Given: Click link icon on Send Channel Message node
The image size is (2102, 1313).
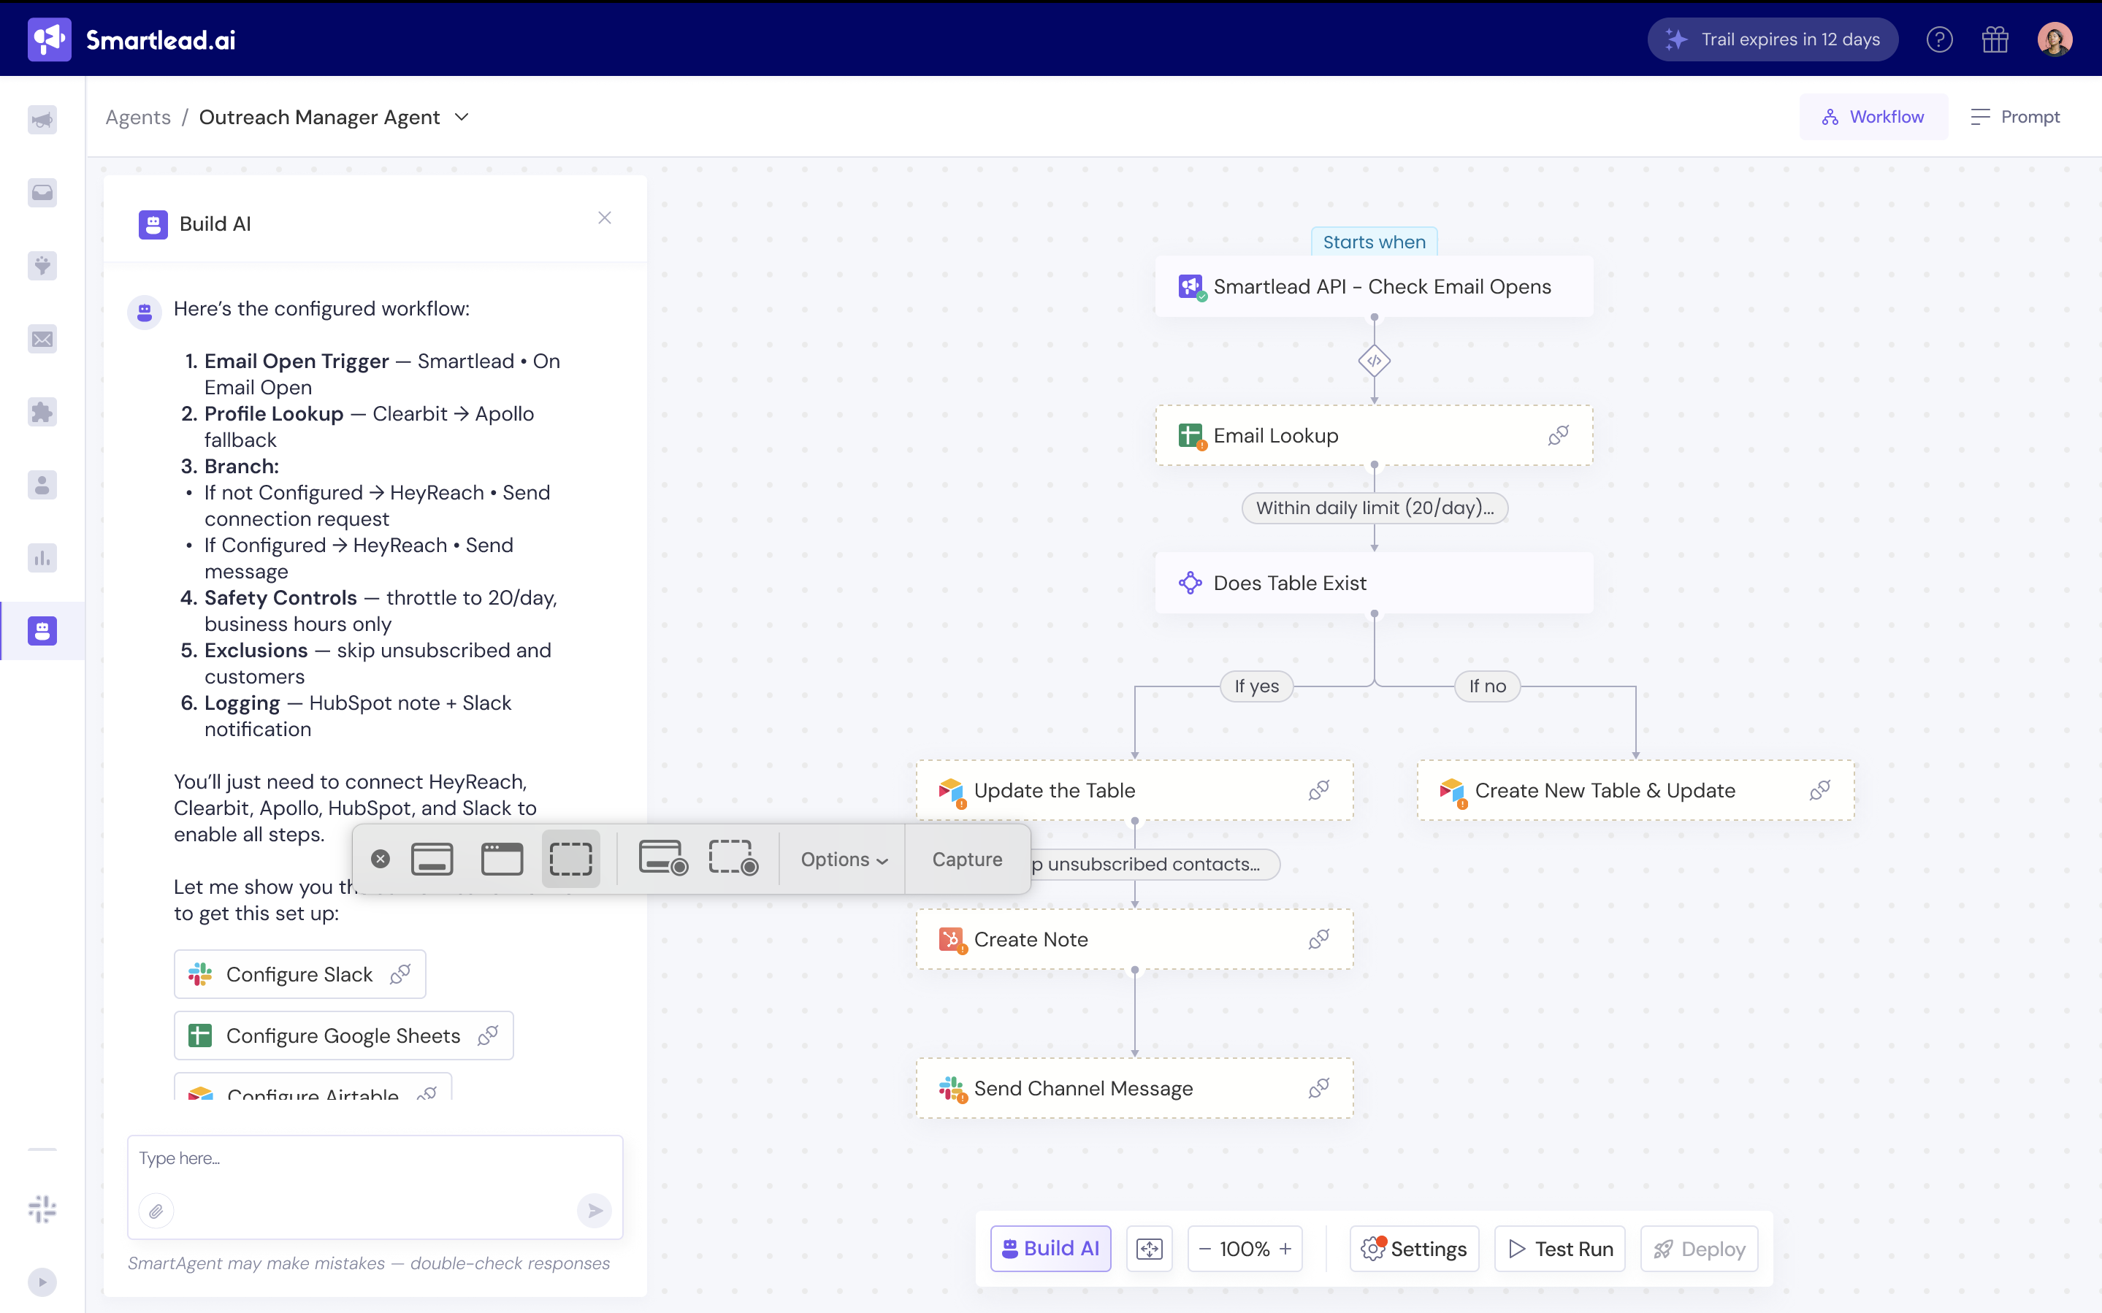Looking at the screenshot, I should [1319, 1088].
